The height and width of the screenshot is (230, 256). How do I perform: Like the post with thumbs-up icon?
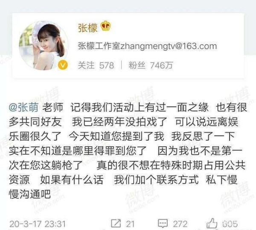(212, 223)
